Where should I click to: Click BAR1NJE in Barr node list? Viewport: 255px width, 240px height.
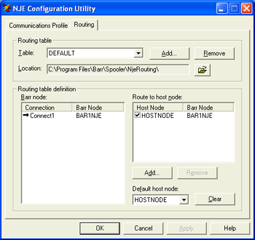pos(88,115)
